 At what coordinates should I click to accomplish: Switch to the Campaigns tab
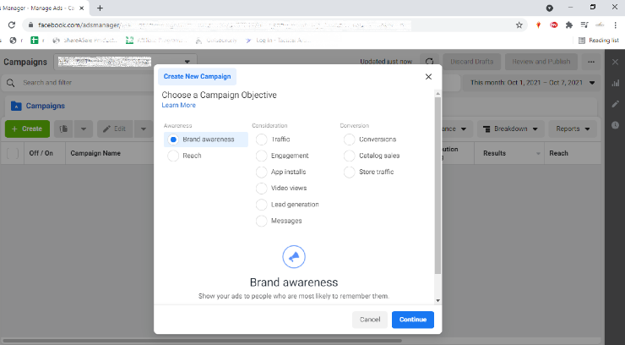(45, 106)
